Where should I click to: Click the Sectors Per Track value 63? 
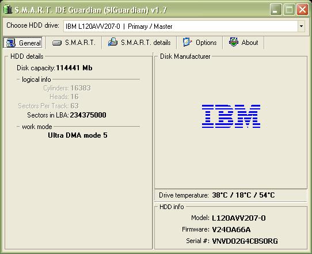click(74, 106)
